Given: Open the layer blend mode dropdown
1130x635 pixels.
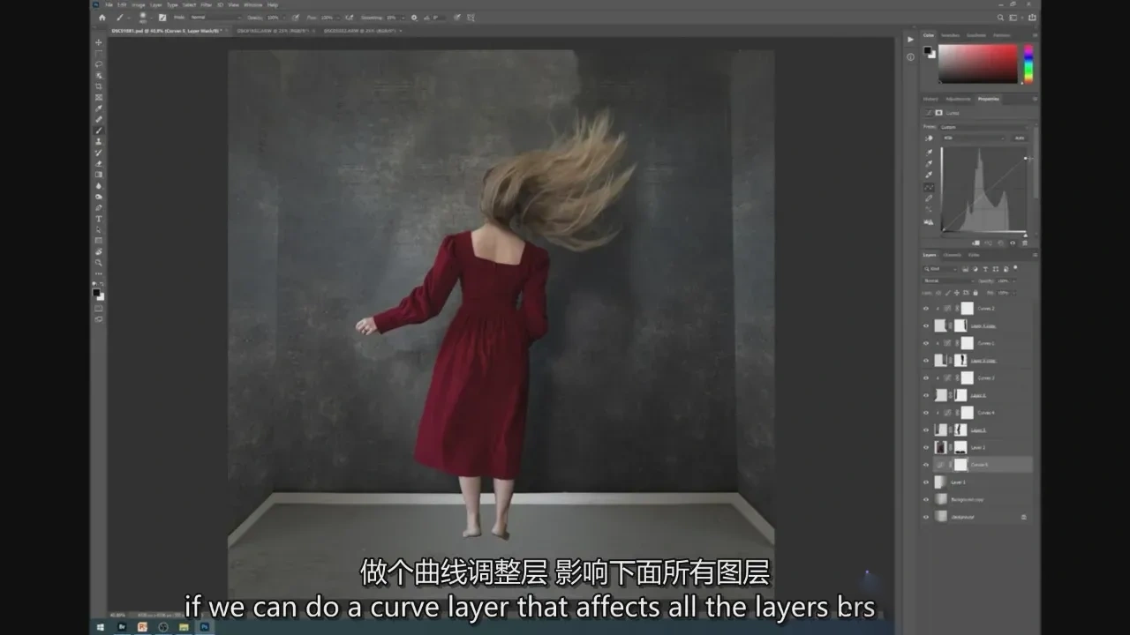Looking at the screenshot, I should click(x=948, y=280).
